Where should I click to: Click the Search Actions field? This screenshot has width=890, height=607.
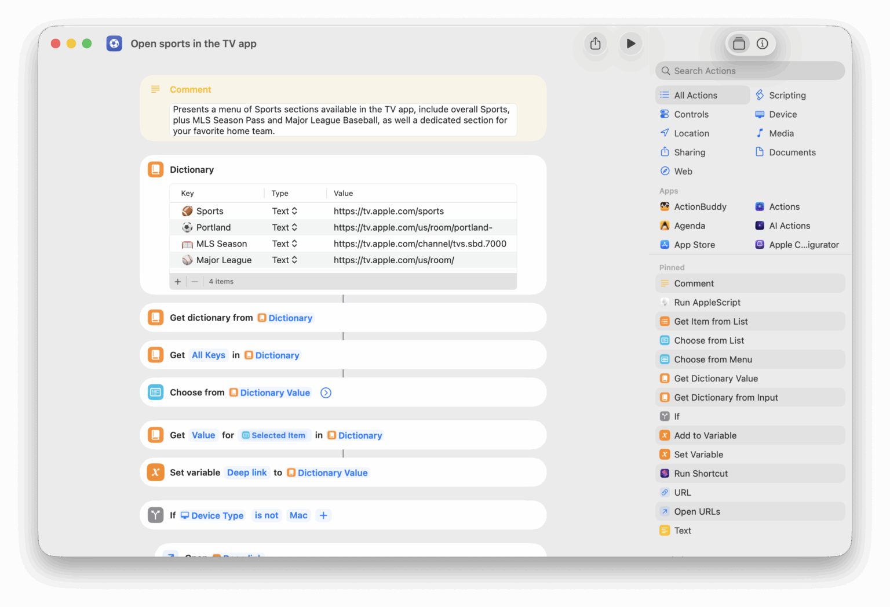click(x=750, y=71)
